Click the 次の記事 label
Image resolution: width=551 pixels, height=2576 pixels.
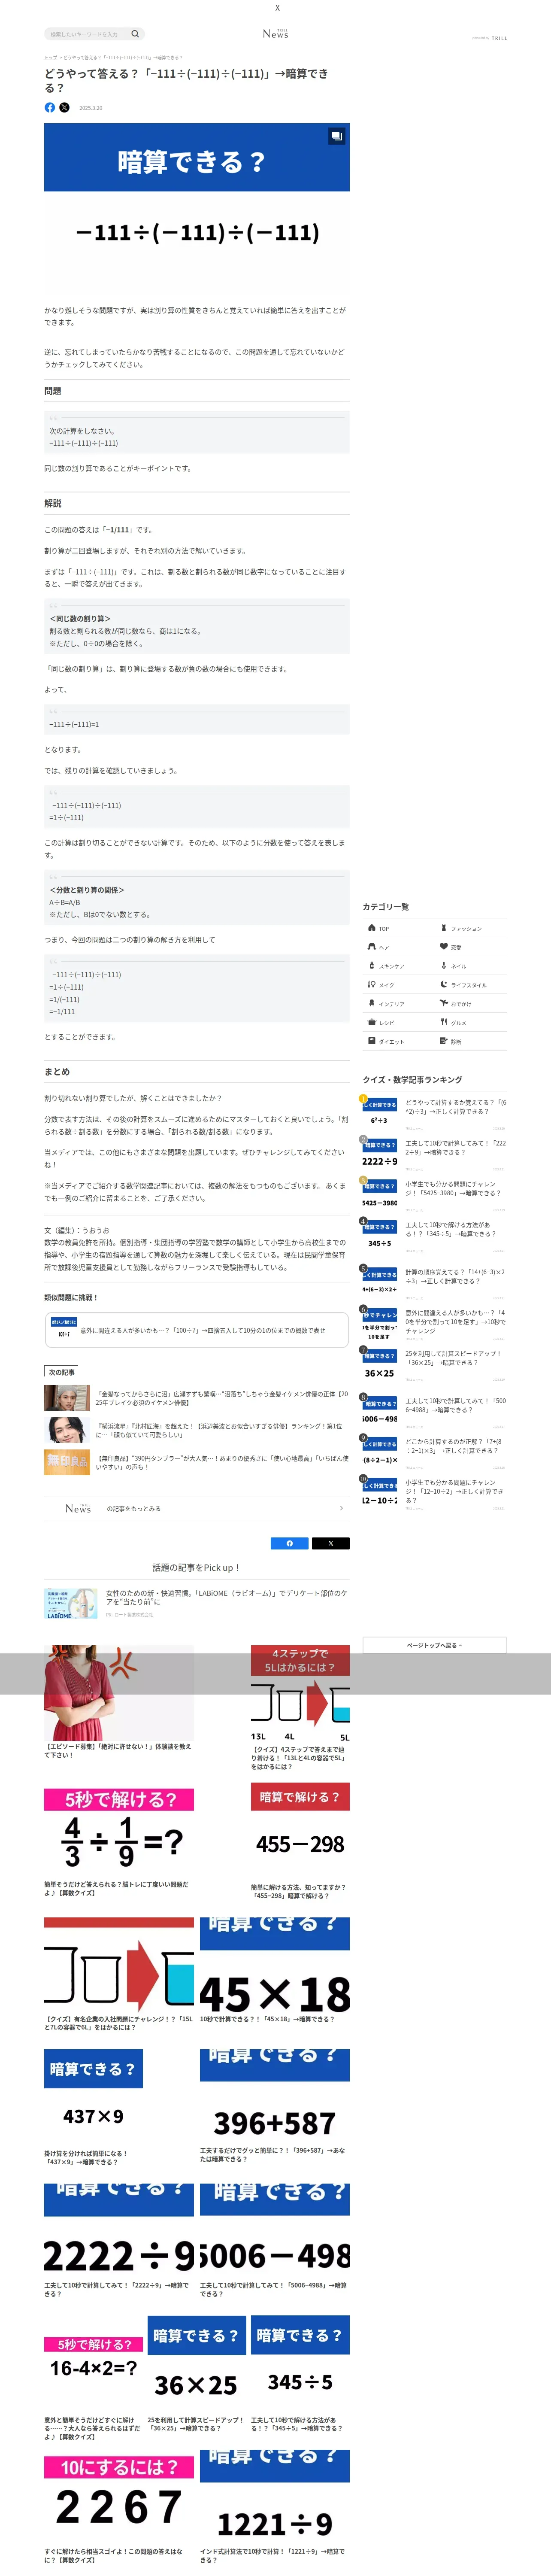pyautogui.click(x=62, y=1372)
